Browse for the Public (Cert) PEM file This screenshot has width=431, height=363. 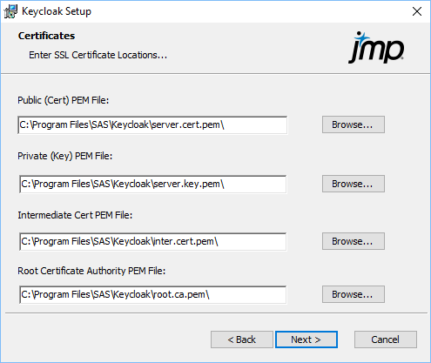pyautogui.click(x=354, y=124)
